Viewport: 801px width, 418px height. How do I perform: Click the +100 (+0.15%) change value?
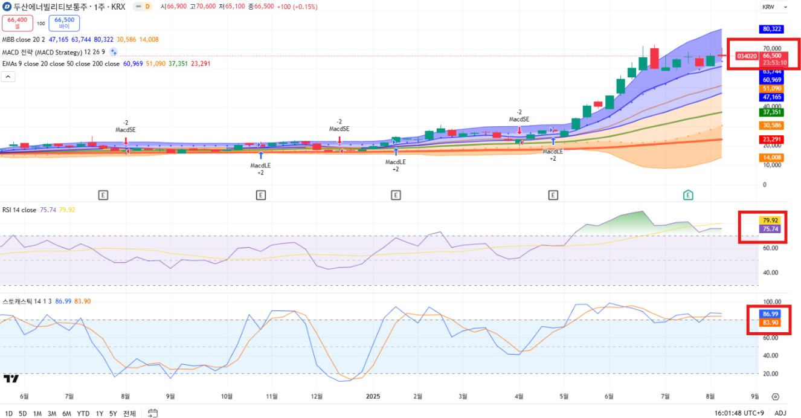coord(296,7)
